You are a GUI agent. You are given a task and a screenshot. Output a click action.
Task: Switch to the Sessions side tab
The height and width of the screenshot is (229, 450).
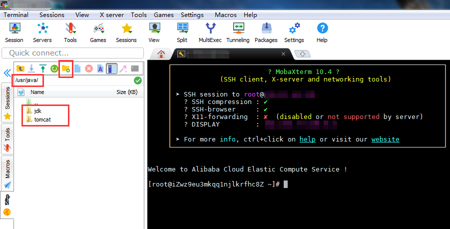[x=7, y=103]
